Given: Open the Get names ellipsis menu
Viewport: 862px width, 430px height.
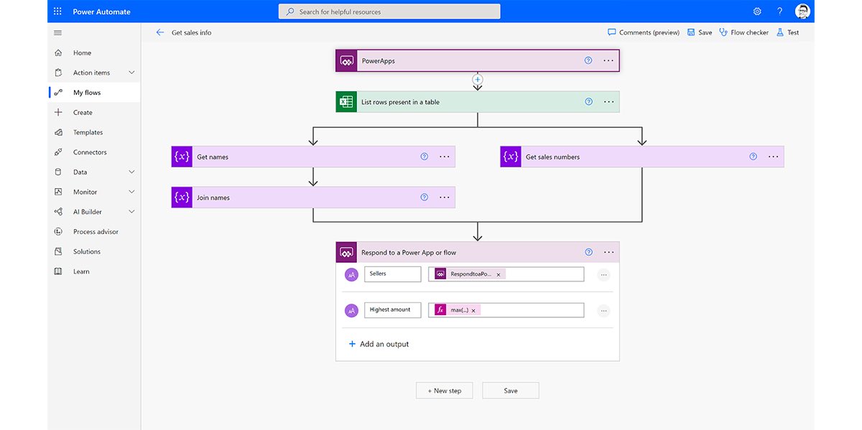Looking at the screenshot, I should tap(444, 156).
